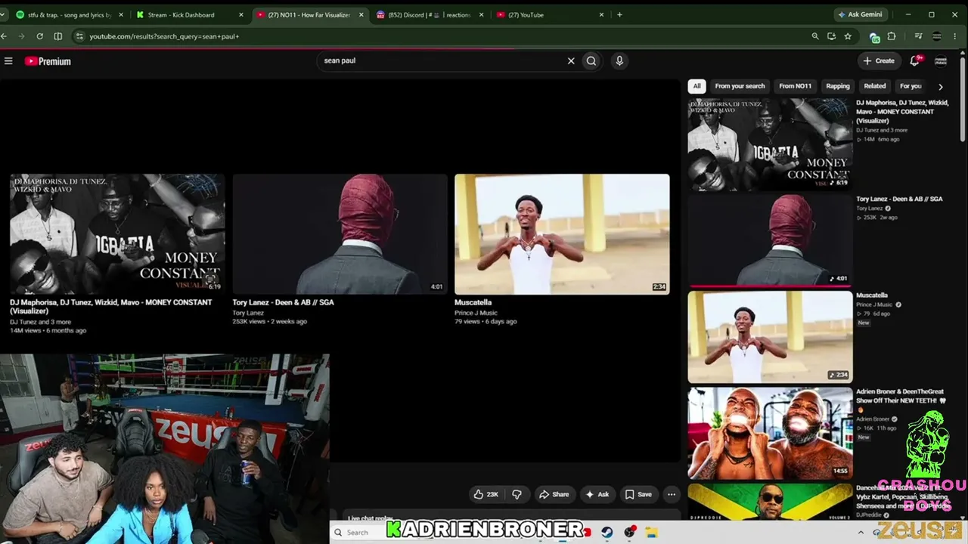The width and height of the screenshot is (968, 544).
Task: Show more chips with the right chevron
Action: tap(940, 87)
